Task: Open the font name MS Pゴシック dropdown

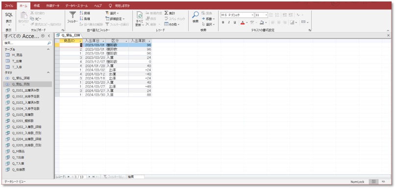Action: click(x=252, y=15)
